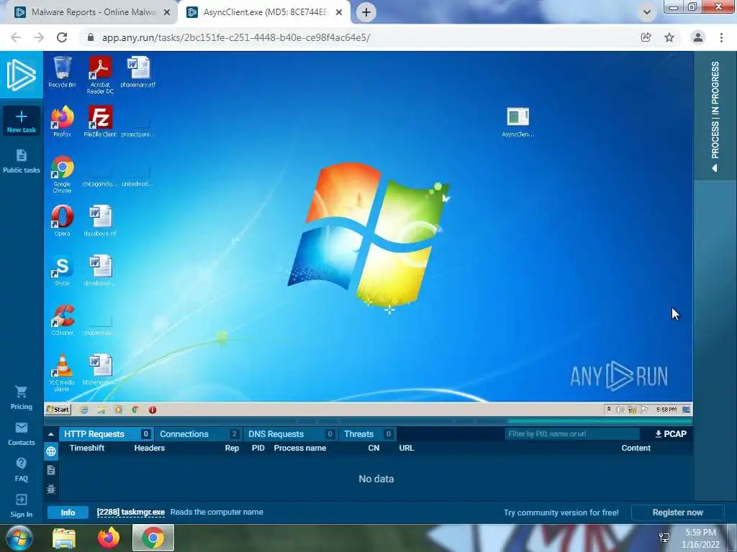737x552 pixels.
Task: Select davebovs.rtf document on desktop
Action: (100, 221)
